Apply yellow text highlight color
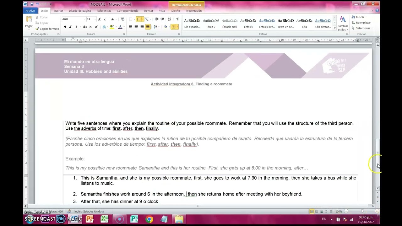 [111, 27]
